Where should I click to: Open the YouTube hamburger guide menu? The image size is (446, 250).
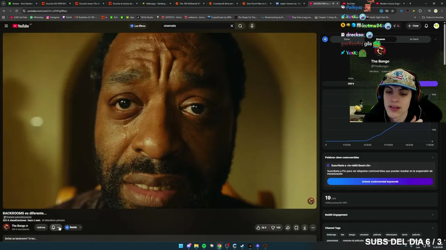[x=6, y=26]
